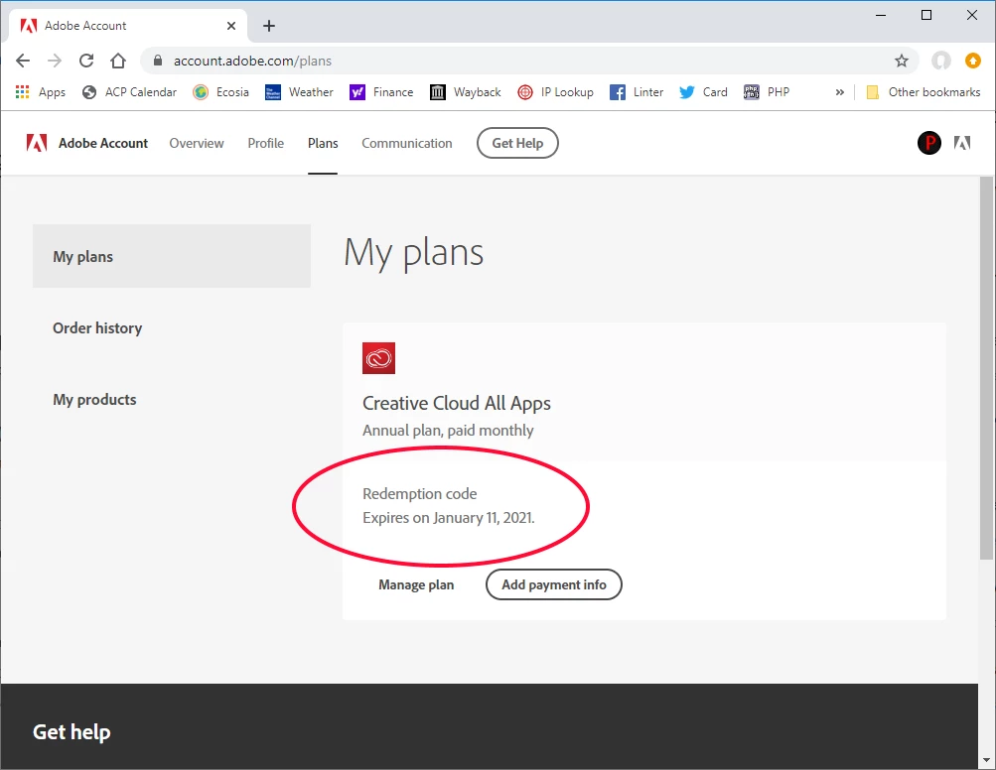Click the Creative Cloud app icon
996x770 pixels.
click(x=378, y=358)
